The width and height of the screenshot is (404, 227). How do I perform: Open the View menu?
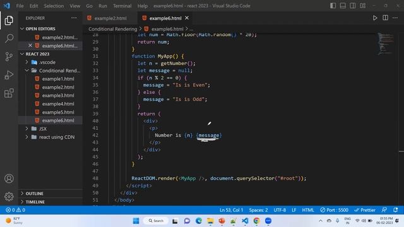[74, 6]
